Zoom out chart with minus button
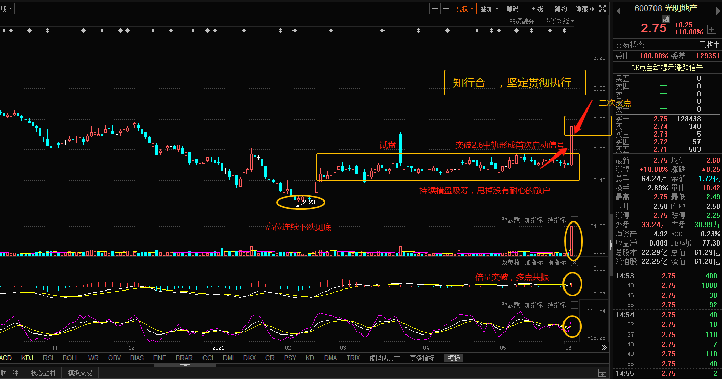Image resolution: width=722 pixels, height=379 pixels. pos(446,9)
